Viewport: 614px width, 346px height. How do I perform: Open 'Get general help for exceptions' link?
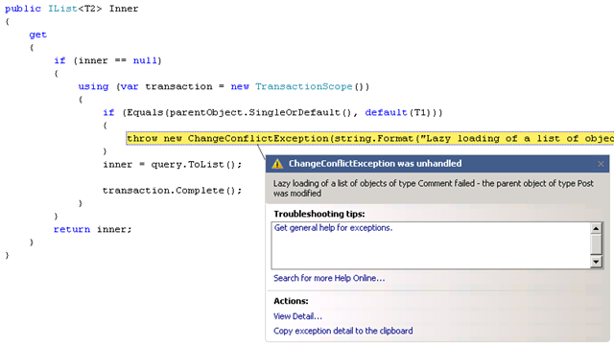333,228
